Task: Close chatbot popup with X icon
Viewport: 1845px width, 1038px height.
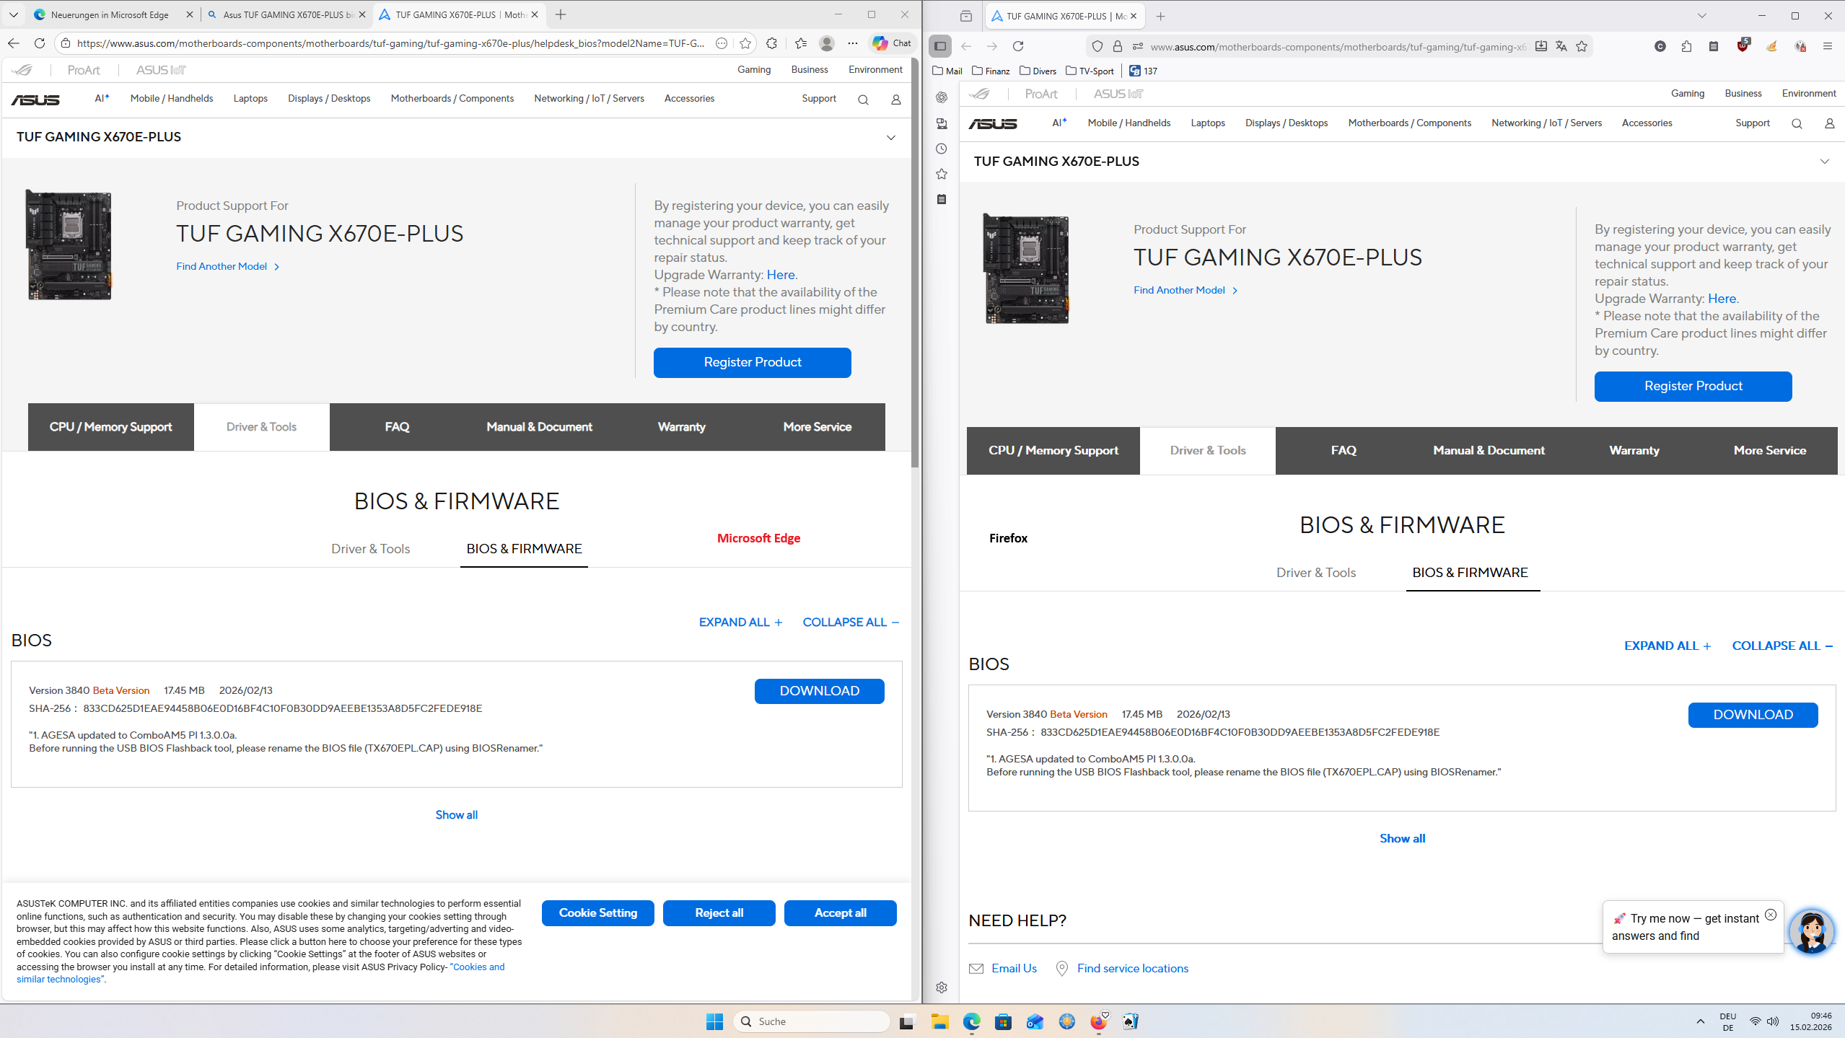Action: point(1771,915)
